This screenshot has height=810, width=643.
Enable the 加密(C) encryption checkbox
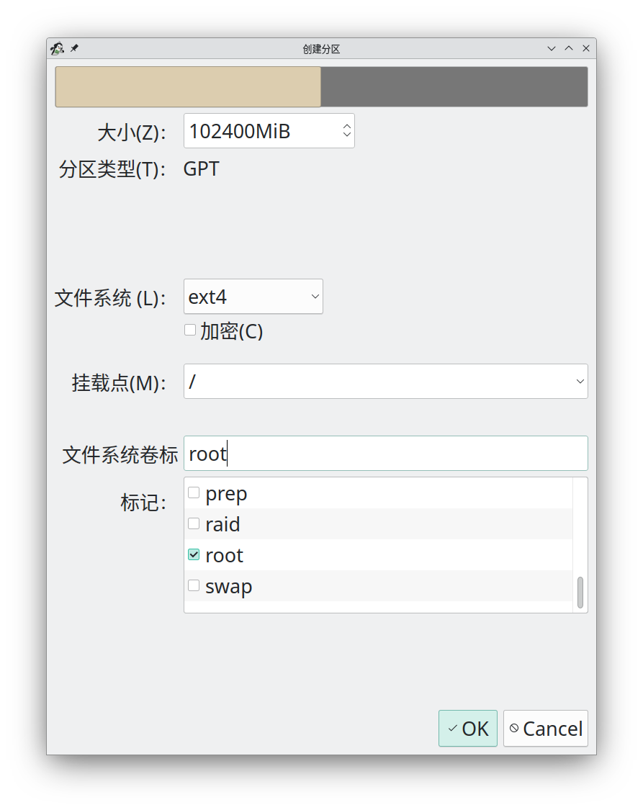(x=191, y=330)
